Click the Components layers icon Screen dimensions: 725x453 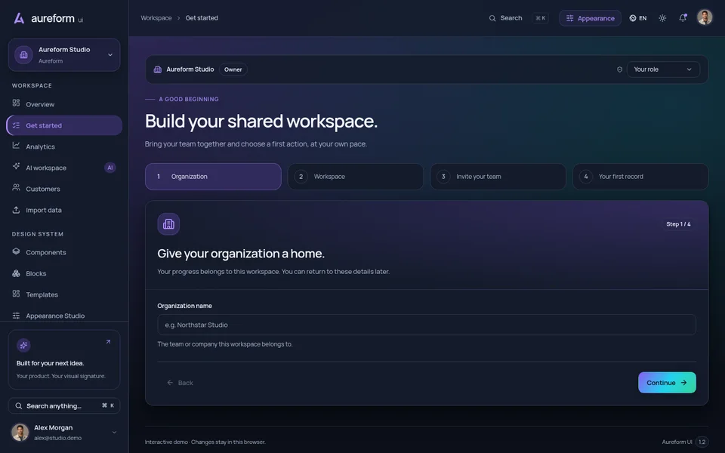coord(16,251)
